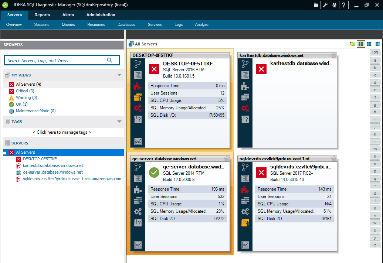Click red resources puzzle icon on sqldevrds card

click(x=245, y=189)
